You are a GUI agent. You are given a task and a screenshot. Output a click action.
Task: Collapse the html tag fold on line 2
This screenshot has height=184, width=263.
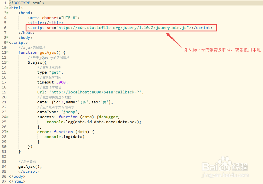7,8
